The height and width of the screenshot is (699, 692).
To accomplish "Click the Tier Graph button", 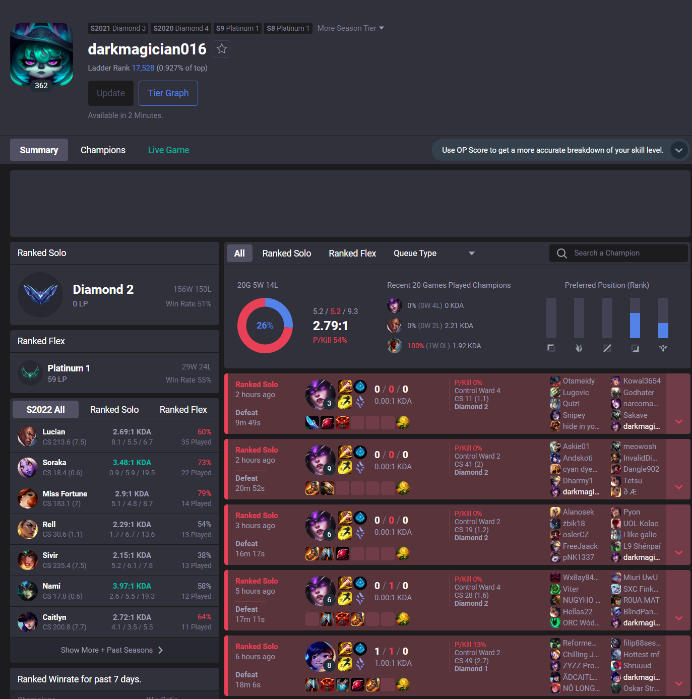I will coord(168,93).
